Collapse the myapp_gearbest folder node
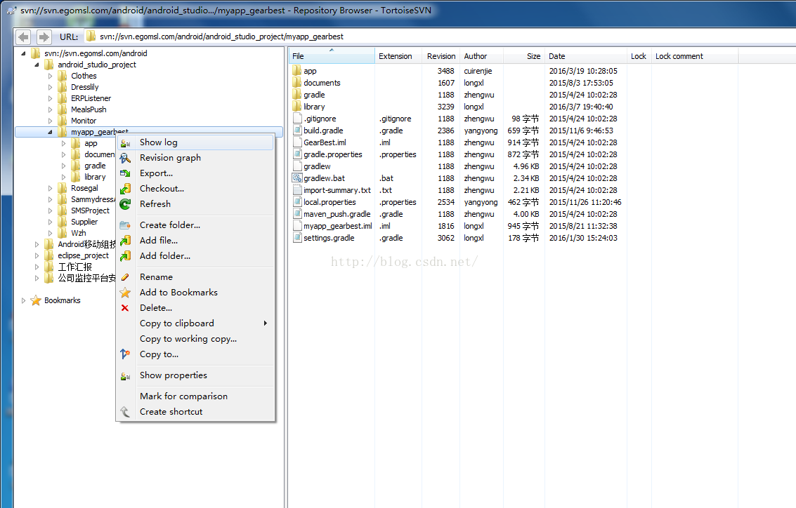This screenshot has height=508, width=796. tap(51, 132)
